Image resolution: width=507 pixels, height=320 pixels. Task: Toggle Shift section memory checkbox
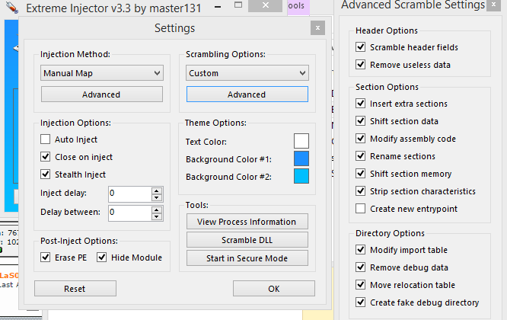[x=361, y=174]
